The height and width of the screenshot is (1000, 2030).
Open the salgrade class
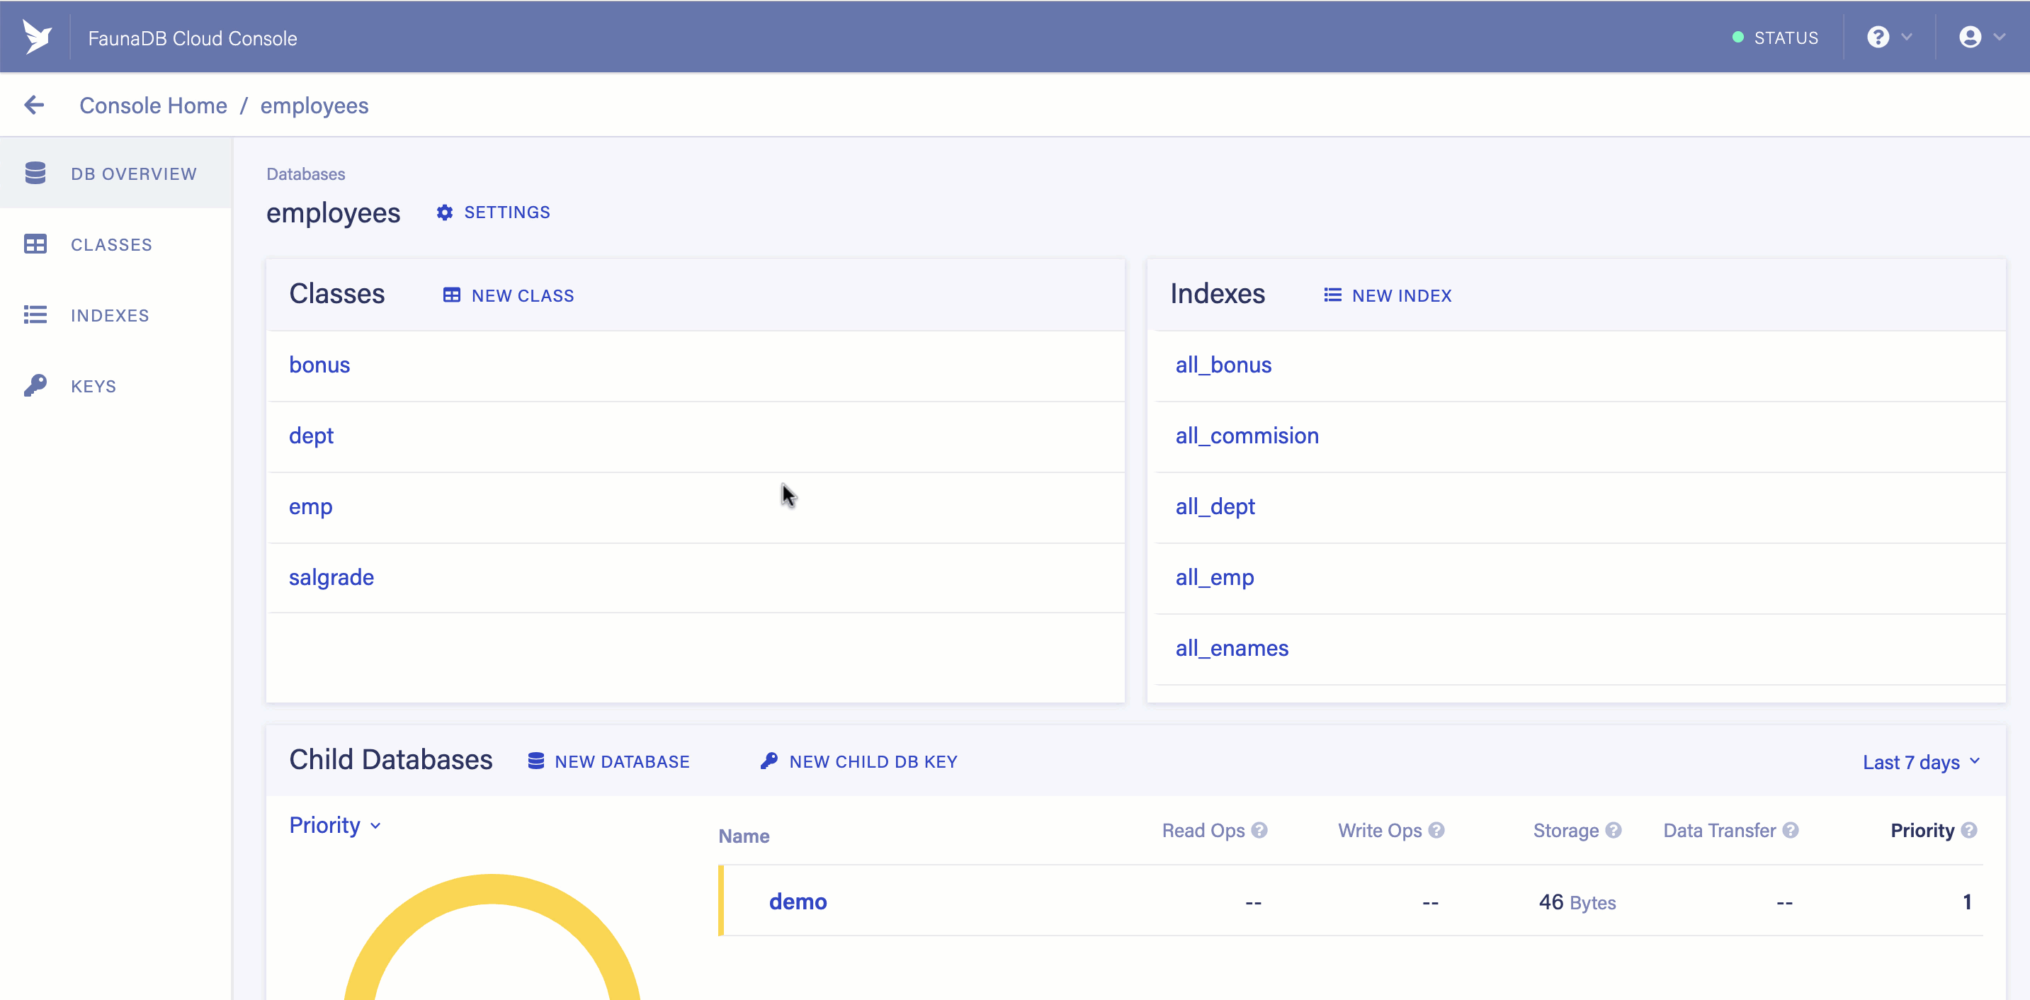pyautogui.click(x=331, y=578)
